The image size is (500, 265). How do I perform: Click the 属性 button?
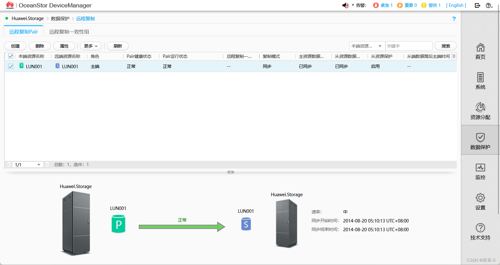click(x=64, y=46)
